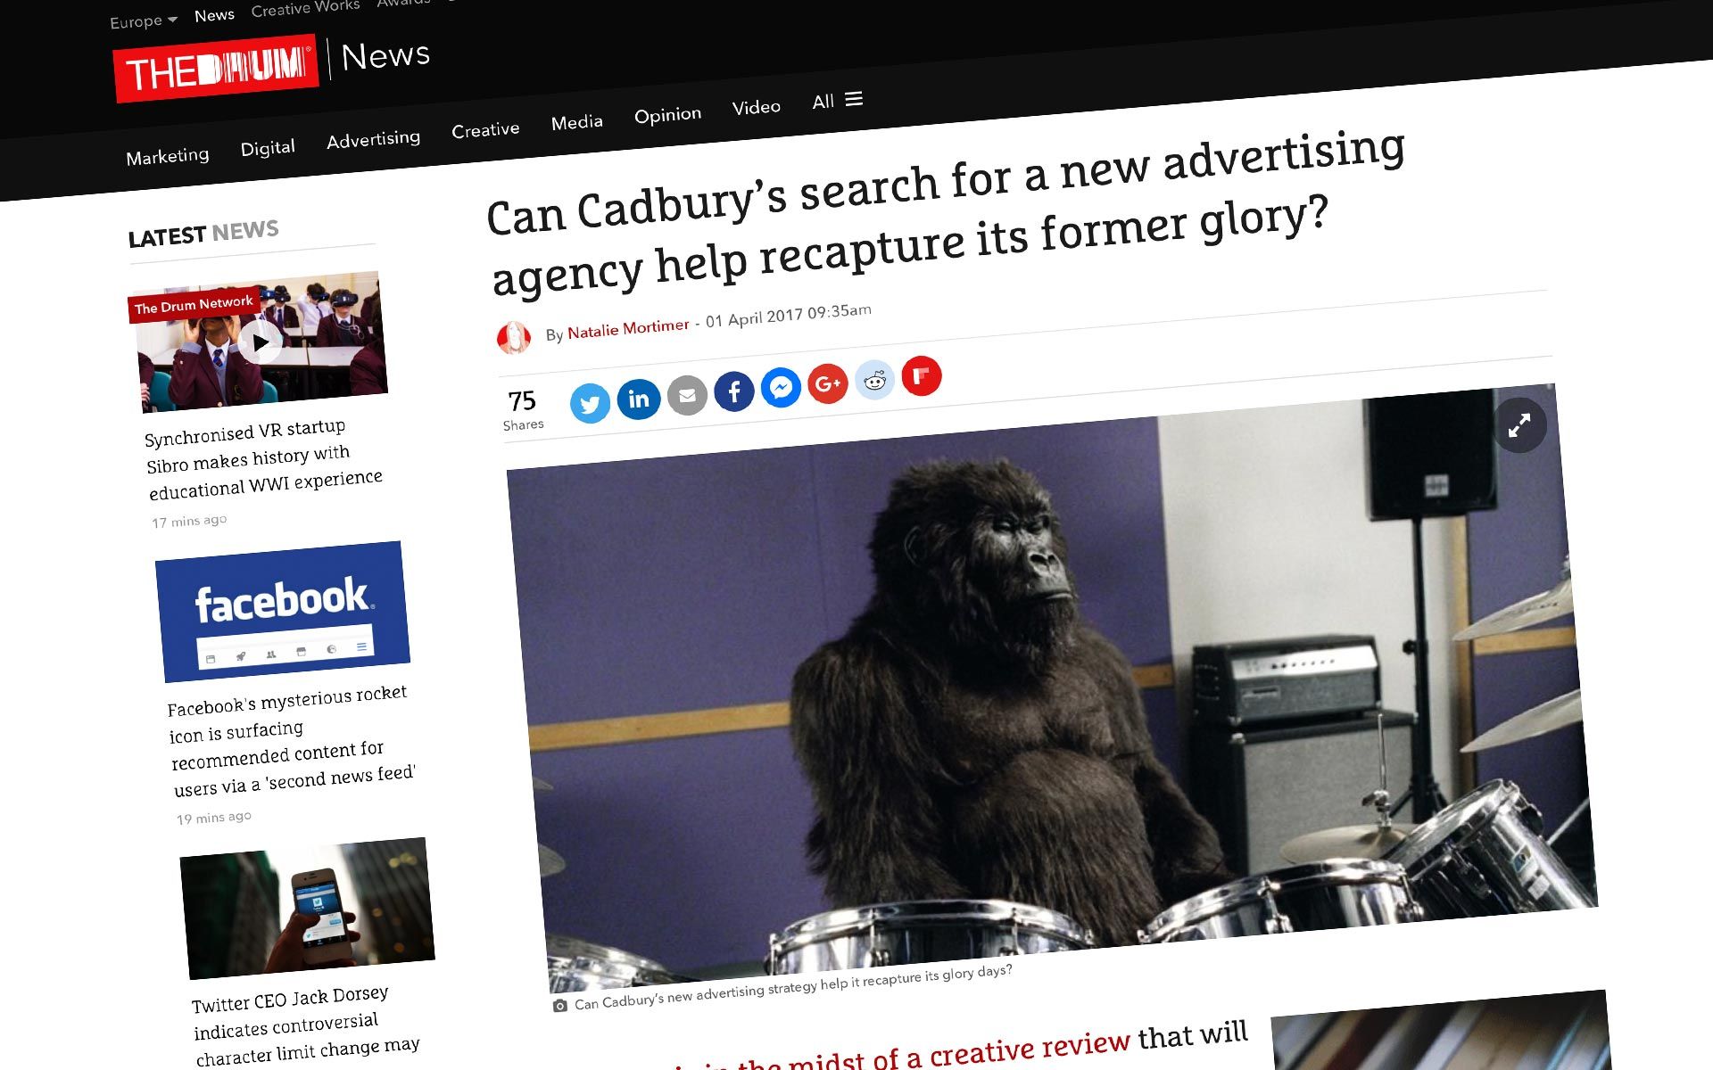Viewport: 1713px width, 1070px height.
Task: Open the Facebook rocket icon story headline
Action: click(290, 740)
